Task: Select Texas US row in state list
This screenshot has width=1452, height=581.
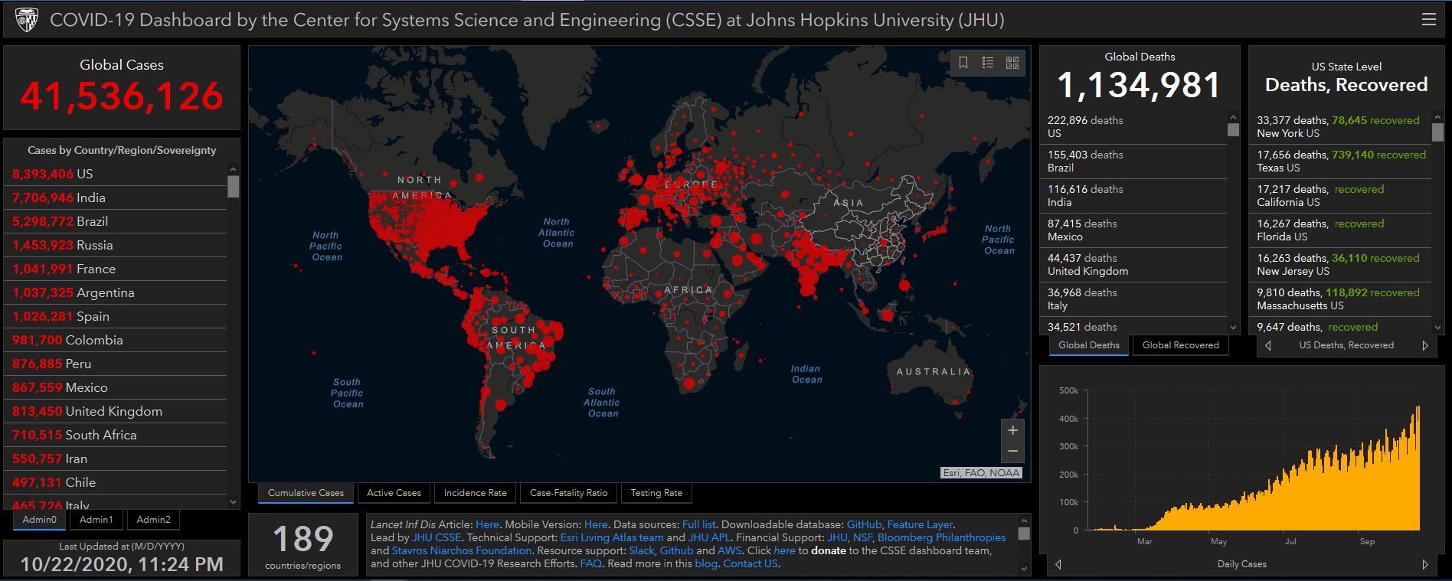Action: (1340, 161)
